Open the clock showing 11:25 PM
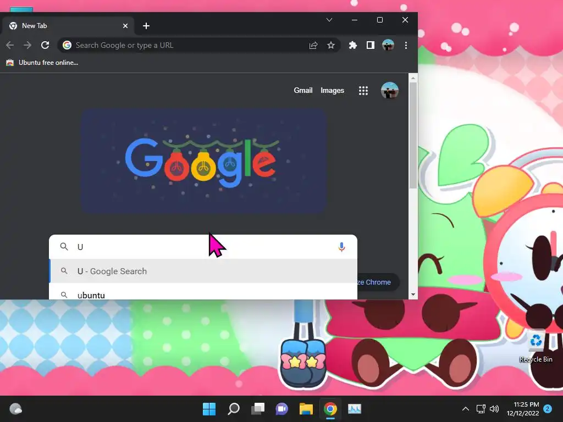 (x=523, y=409)
